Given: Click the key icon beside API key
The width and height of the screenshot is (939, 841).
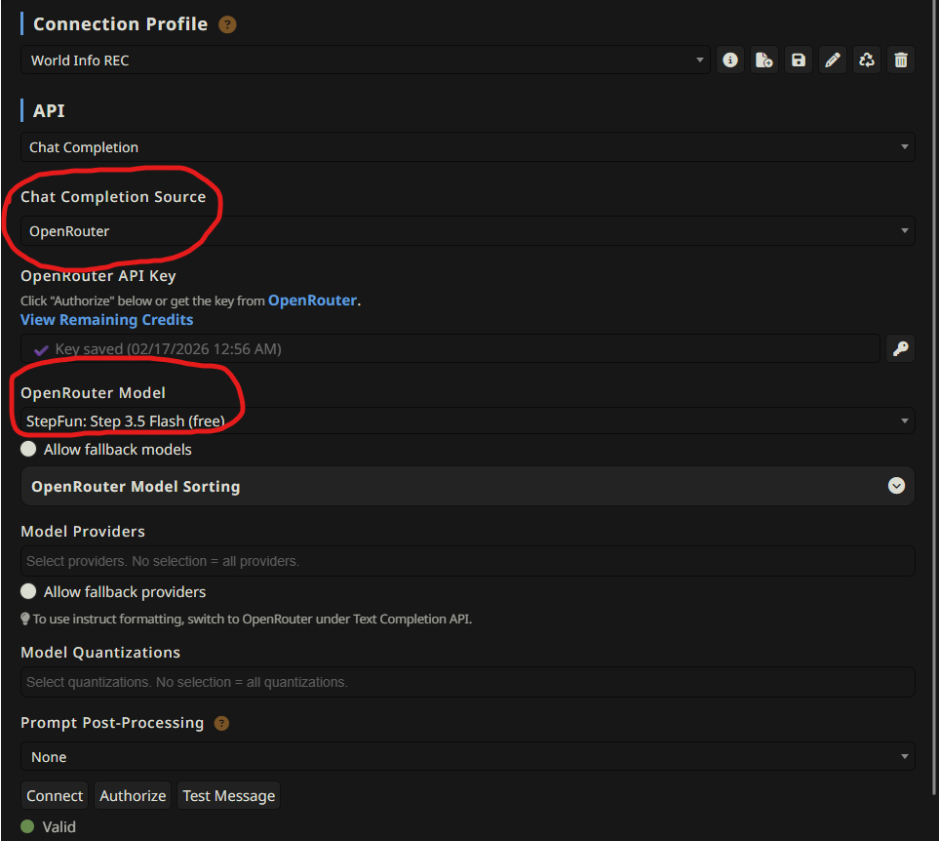Looking at the screenshot, I should (x=901, y=349).
